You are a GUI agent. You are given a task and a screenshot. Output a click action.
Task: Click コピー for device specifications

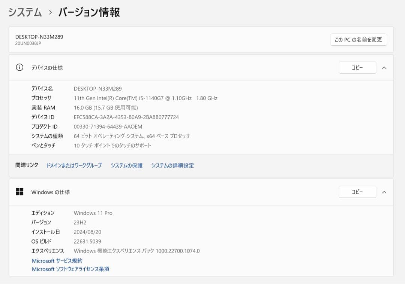357,67
